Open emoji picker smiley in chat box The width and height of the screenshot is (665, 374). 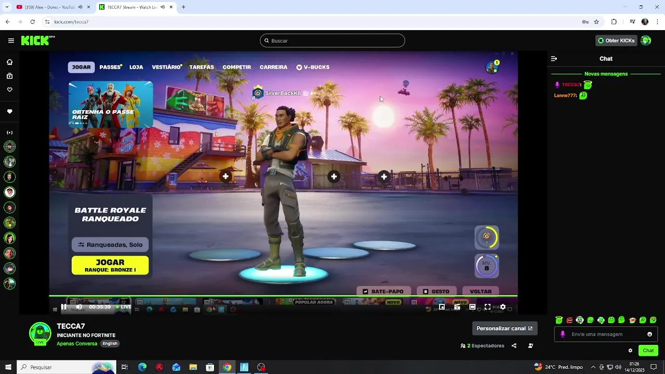[x=649, y=334]
